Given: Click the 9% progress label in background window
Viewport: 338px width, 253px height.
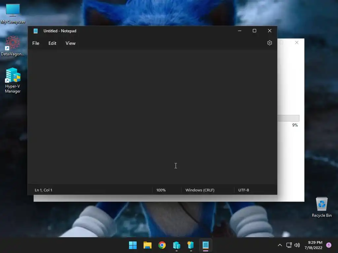Looking at the screenshot, I should pos(295,125).
